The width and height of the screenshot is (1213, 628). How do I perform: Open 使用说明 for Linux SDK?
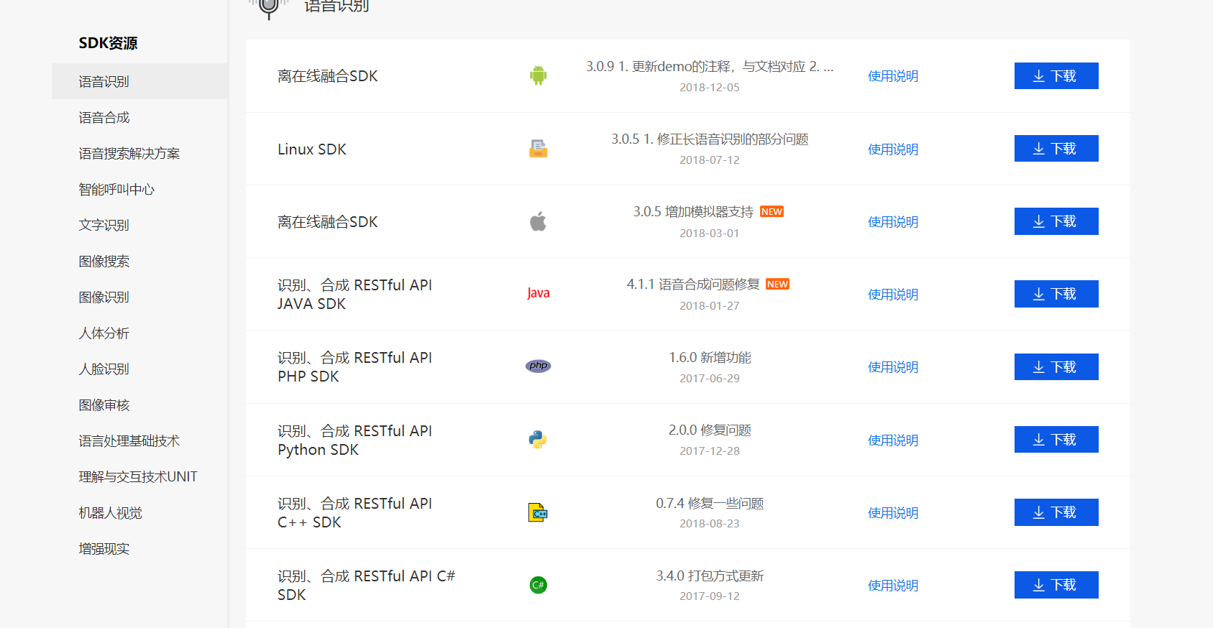[893, 149]
